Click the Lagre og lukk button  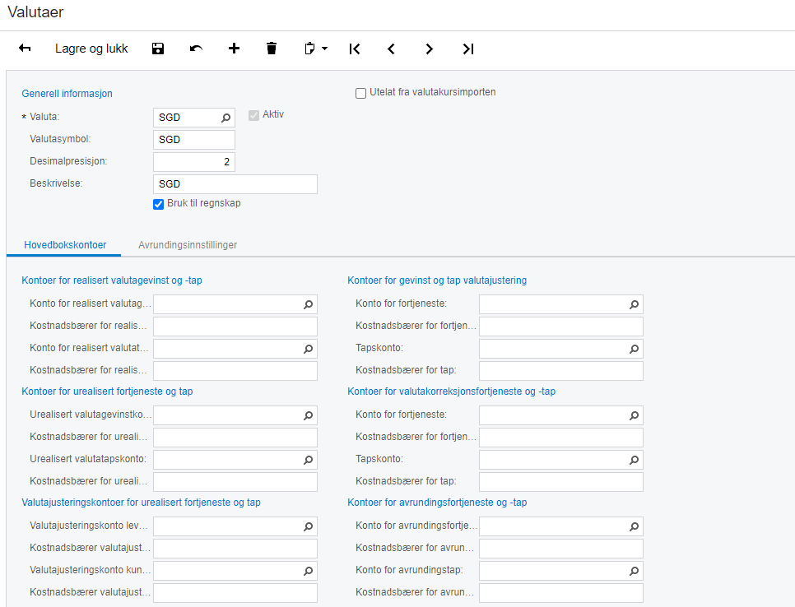pos(91,49)
